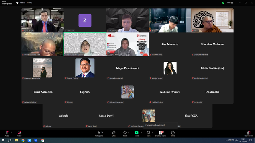255x143 pixels.
Task: Expand reaction options arrow beside React
Action: click(x=129, y=133)
